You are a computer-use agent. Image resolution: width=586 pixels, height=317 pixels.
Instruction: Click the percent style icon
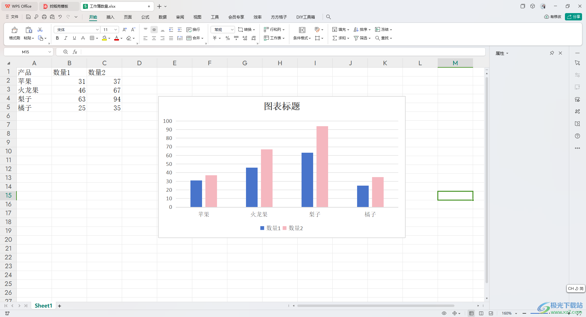228,38
